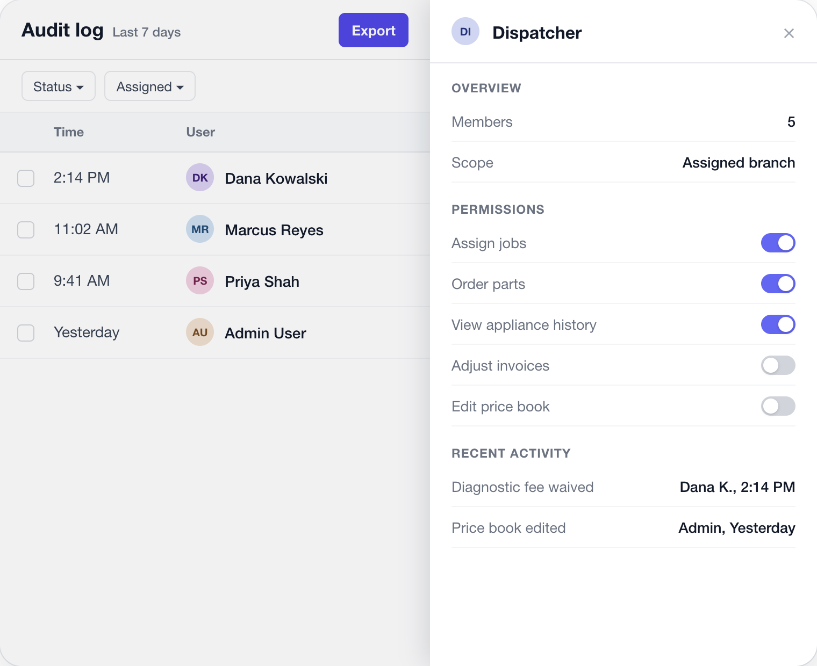Check the Yesterday row checkbox
The width and height of the screenshot is (817, 666).
tap(26, 333)
